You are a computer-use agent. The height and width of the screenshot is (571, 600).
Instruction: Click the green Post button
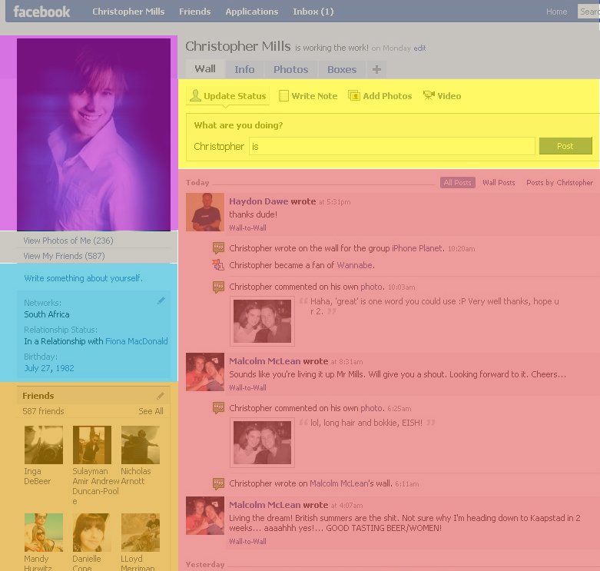(x=565, y=146)
